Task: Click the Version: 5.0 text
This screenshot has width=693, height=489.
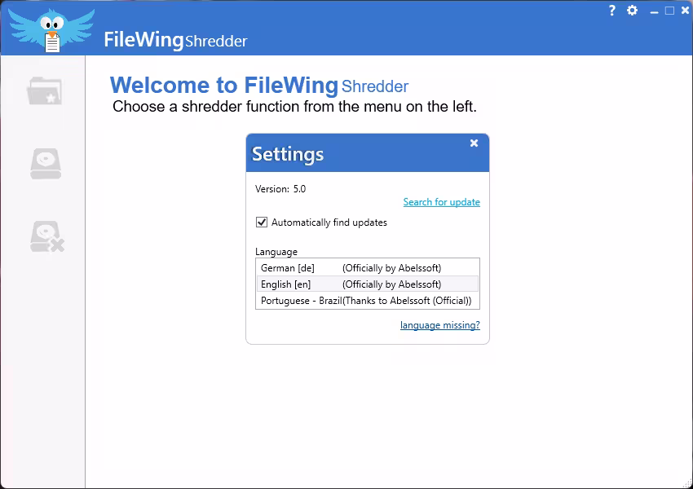Action: [280, 189]
